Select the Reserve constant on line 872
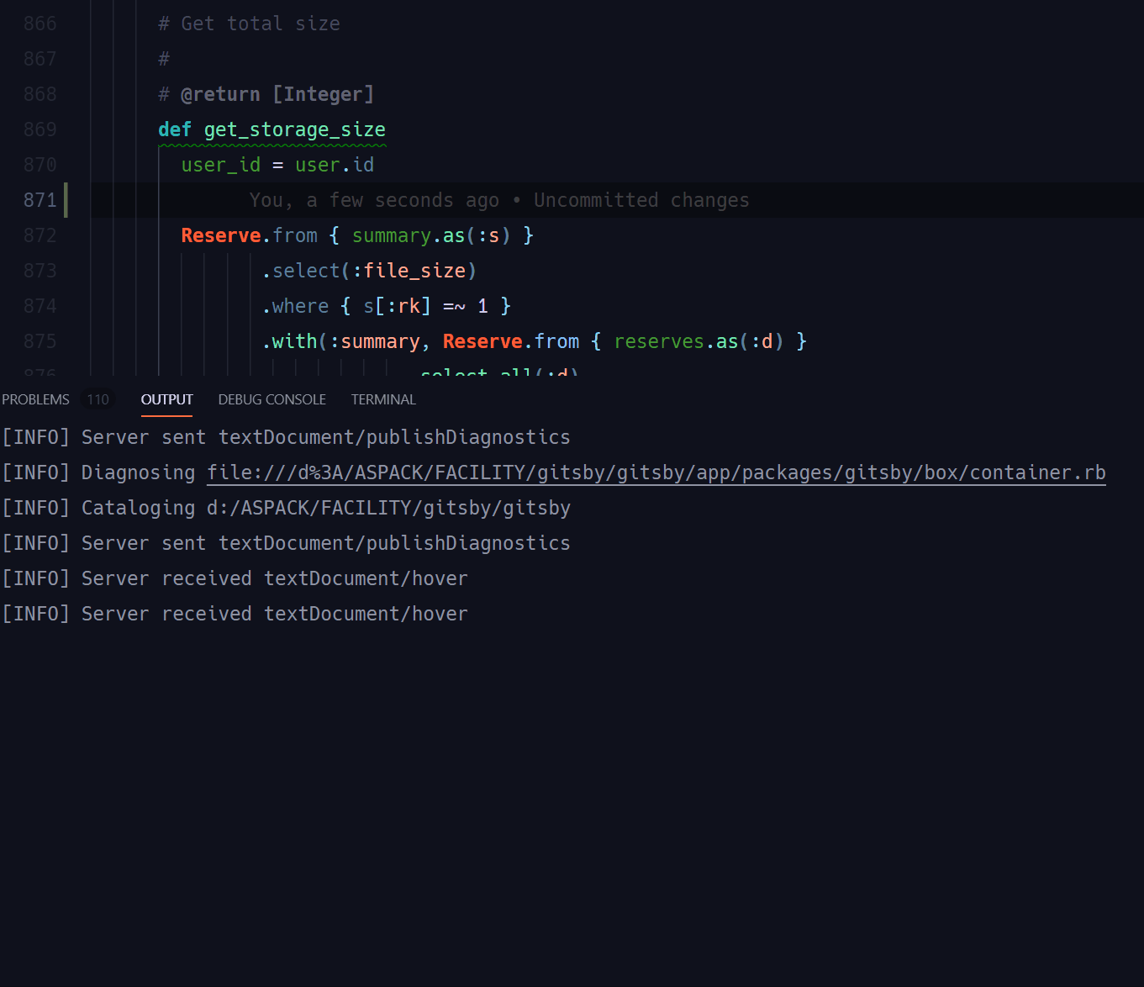The width and height of the screenshot is (1144, 987). 220,235
